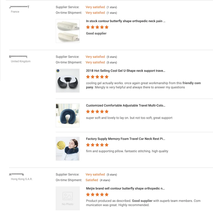
Task: Open '2018 Hot Selling Cool Gel' product link
Action: tap(125, 71)
